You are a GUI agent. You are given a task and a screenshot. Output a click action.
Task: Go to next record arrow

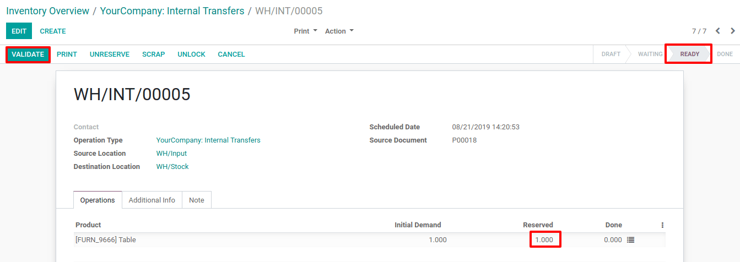click(733, 31)
